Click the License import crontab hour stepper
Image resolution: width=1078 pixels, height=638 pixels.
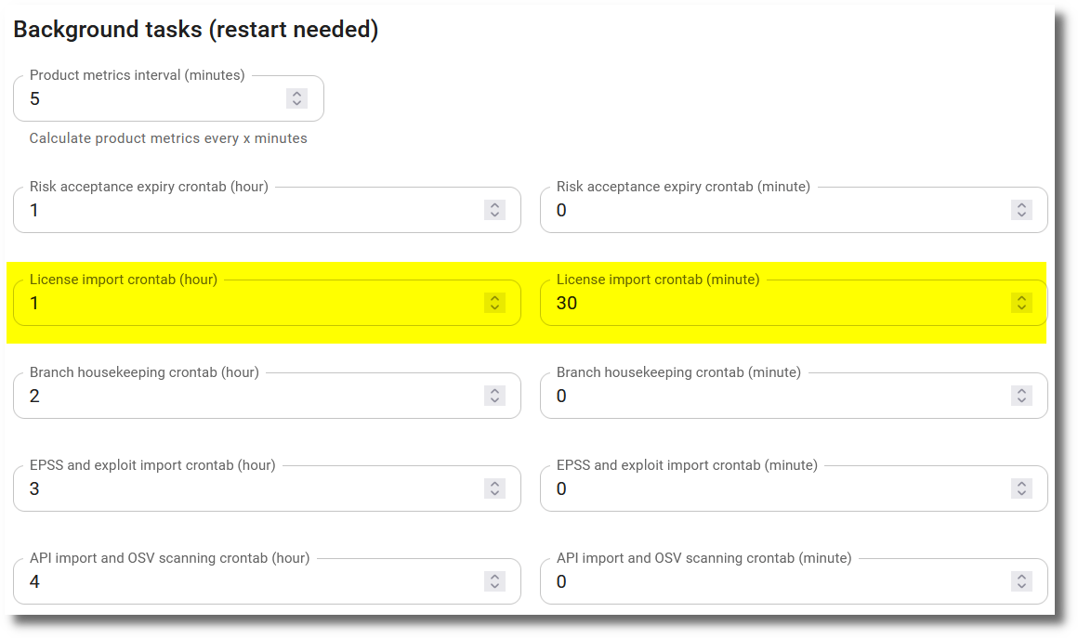pos(494,302)
